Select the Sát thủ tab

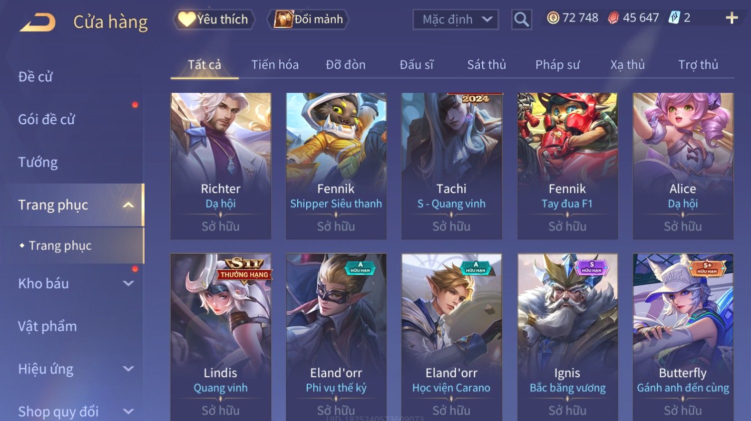(x=486, y=65)
